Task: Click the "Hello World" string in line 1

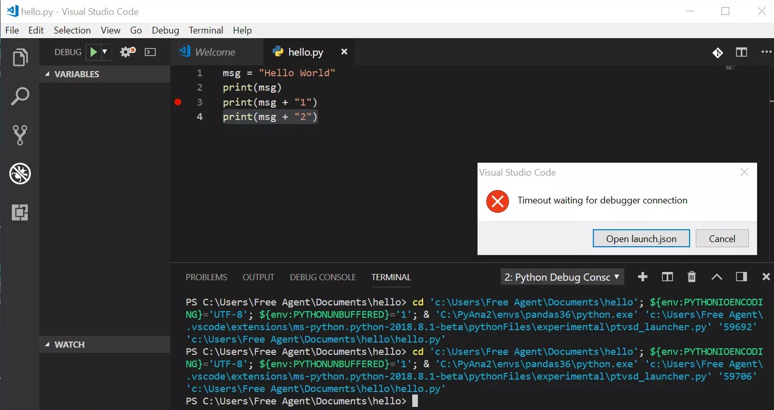Action: pyautogui.click(x=297, y=73)
